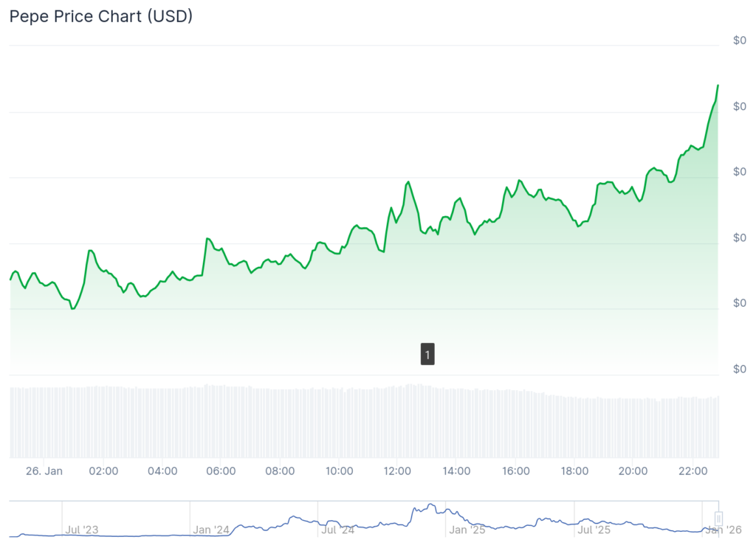Jump to Jul '23 in the navigator
This screenshot has width=756, height=551.
[x=81, y=529]
